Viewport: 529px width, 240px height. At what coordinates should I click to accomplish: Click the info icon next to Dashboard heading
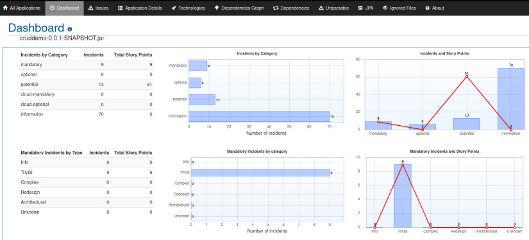coord(70,30)
